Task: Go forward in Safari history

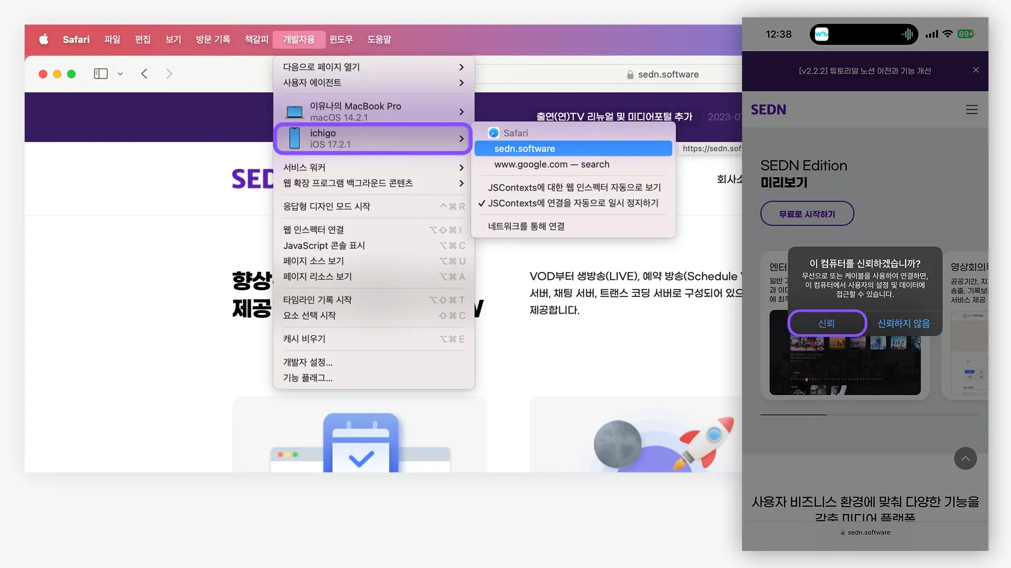Action: click(169, 74)
